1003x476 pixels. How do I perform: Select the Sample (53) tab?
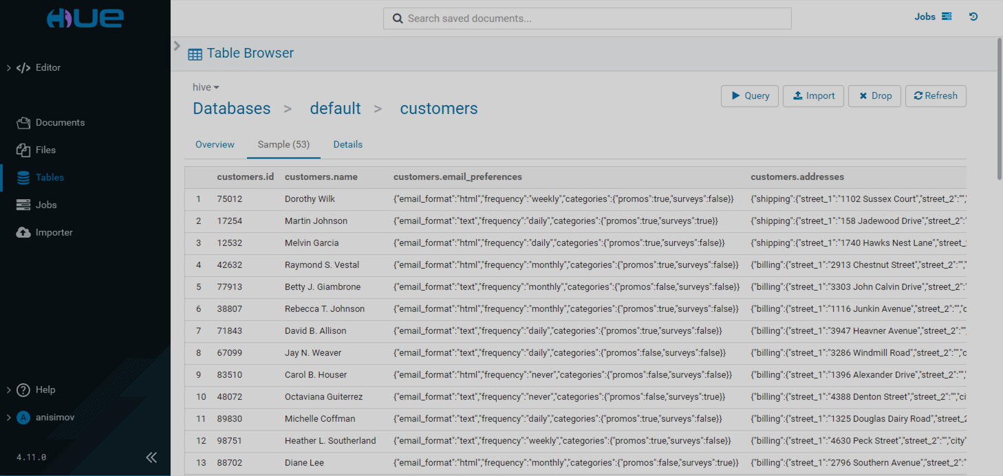click(283, 145)
